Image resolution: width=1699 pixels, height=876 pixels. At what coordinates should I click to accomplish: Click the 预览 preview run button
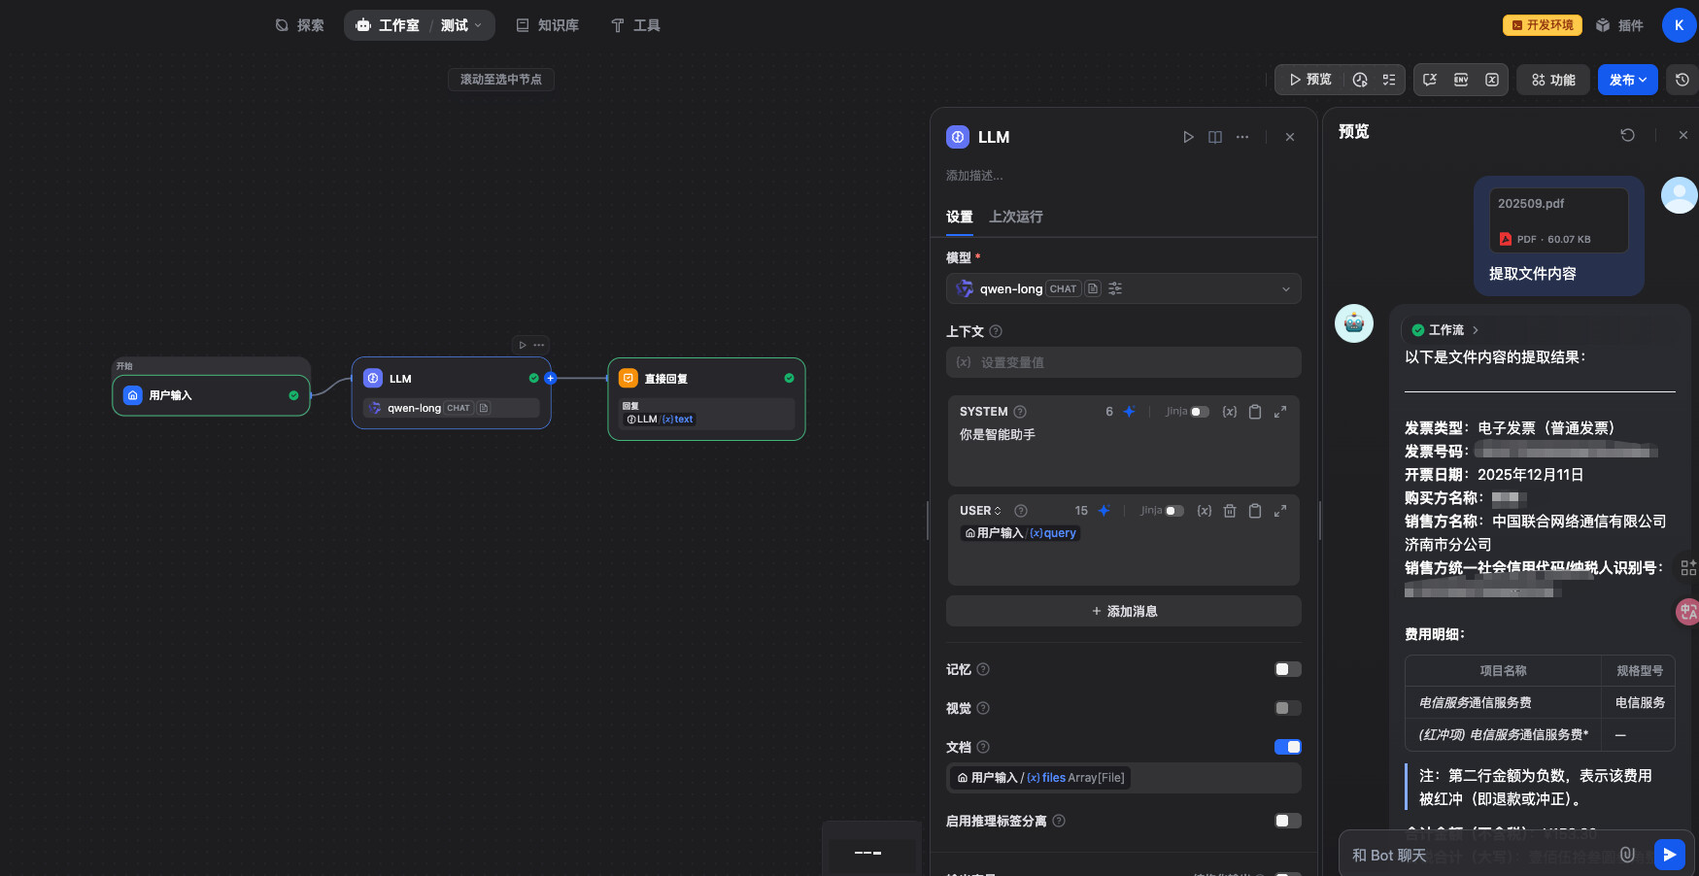tap(1310, 80)
